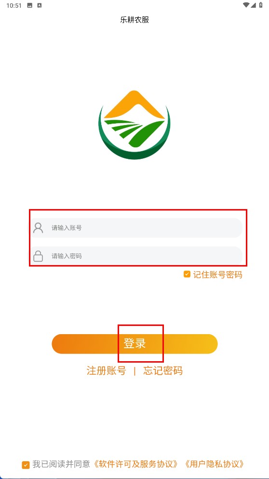Tap the 乐耕农服 mountain logo
The image size is (269, 479).
tap(134, 125)
